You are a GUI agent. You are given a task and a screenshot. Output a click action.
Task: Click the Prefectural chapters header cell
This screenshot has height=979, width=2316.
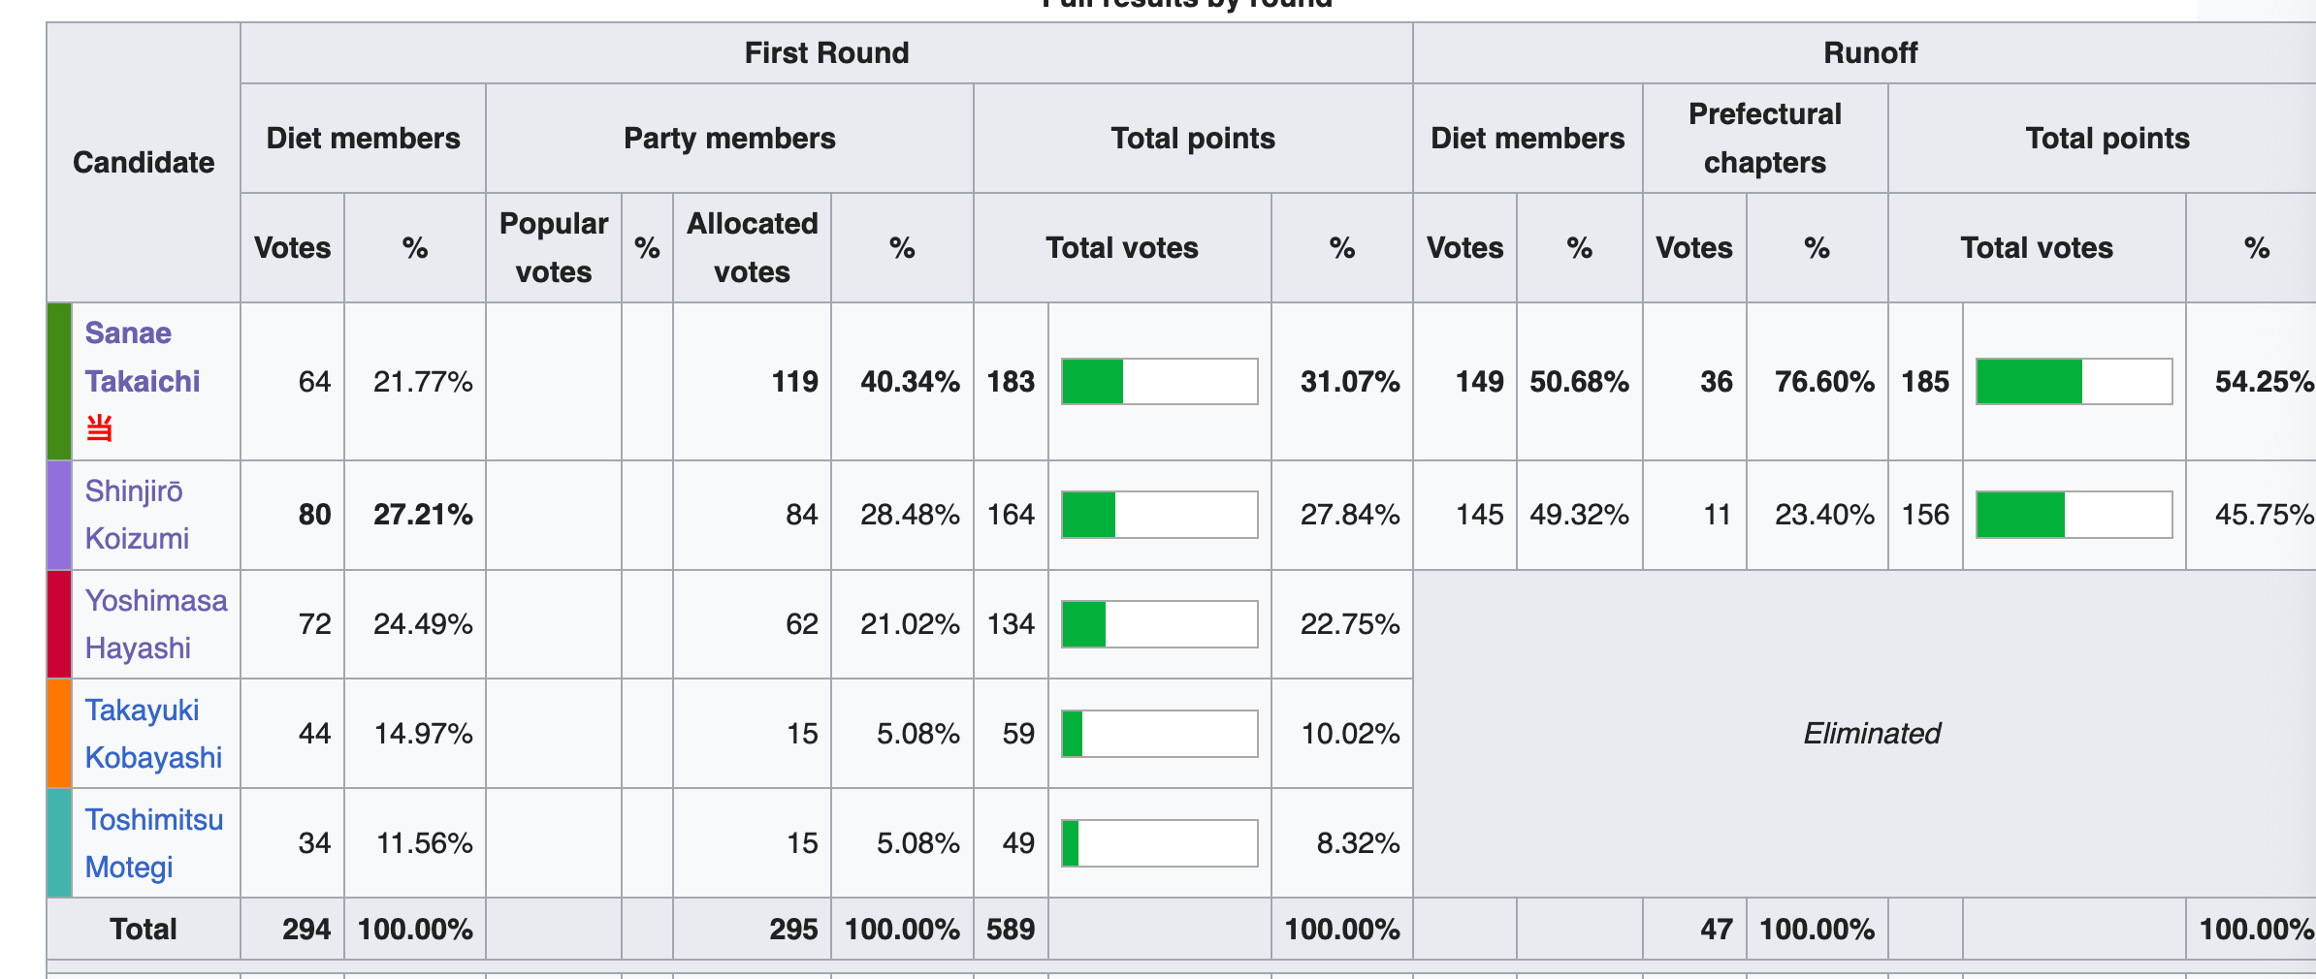(x=1764, y=138)
